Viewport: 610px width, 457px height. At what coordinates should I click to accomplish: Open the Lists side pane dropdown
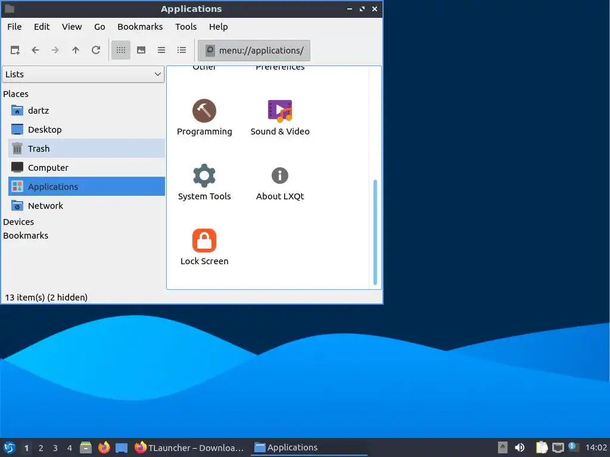click(x=83, y=74)
